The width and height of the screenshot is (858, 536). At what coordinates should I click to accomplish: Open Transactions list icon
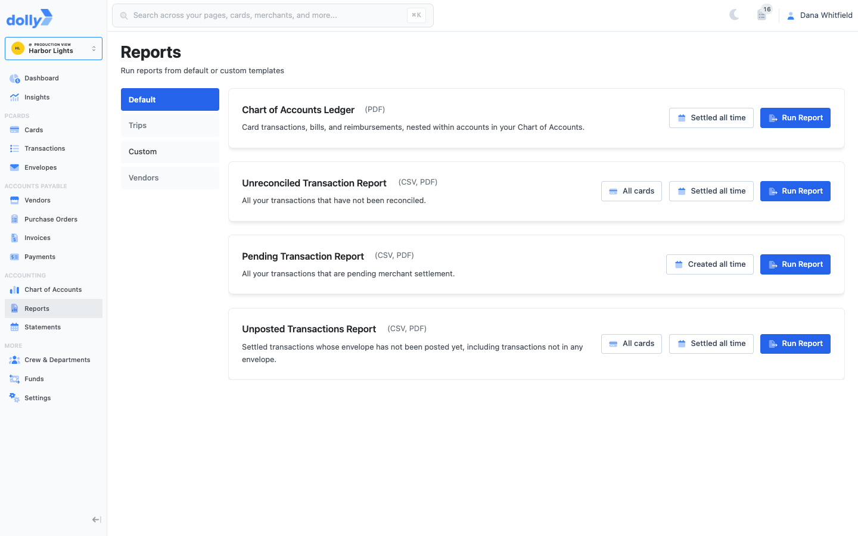(14, 148)
